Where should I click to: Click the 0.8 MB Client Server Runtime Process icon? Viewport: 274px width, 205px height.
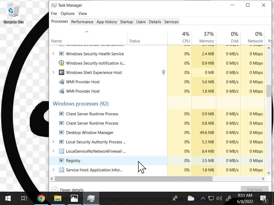click(61, 123)
